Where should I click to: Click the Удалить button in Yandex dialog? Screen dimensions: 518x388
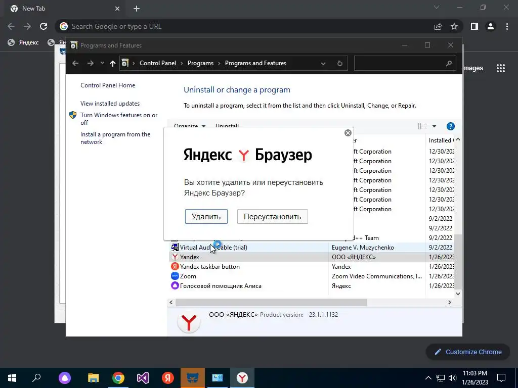click(x=206, y=216)
